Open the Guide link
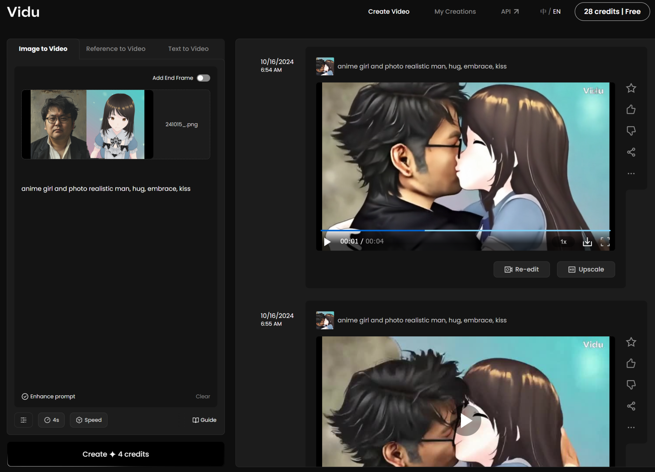This screenshot has height=472, width=655. tap(204, 420)
